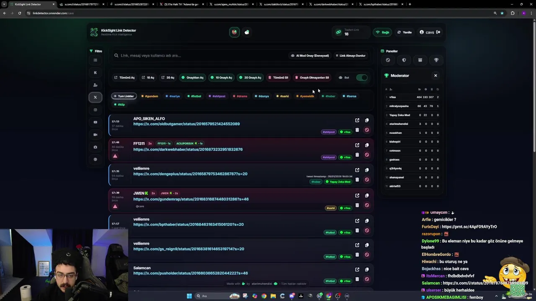Screen dimensions: 536x301
Task: Select the video camera filter icon
Action: [95, 135]
